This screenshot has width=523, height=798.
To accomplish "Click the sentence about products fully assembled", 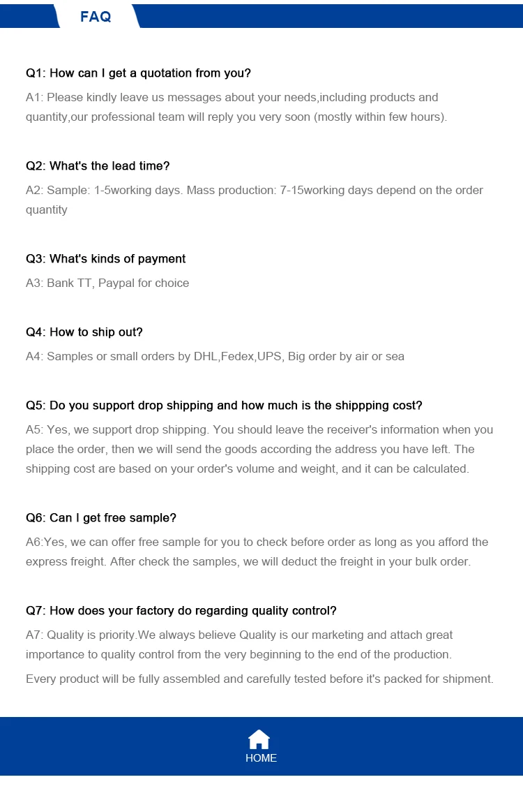I will point(259,679).
